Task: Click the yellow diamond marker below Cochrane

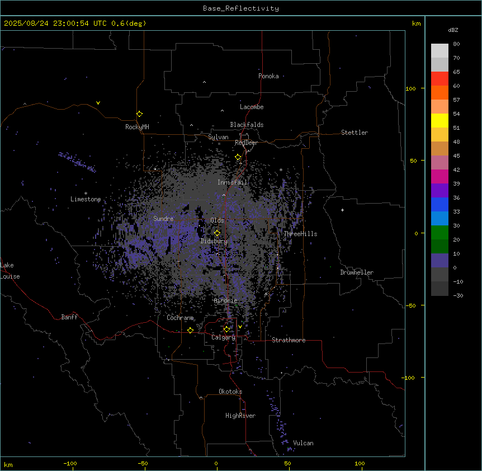Action: coord(190,330)
